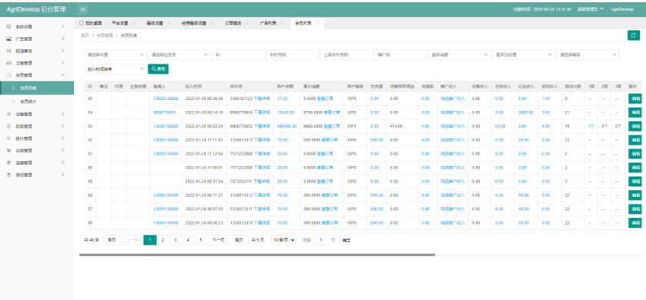Click 筛选推广收入 link in row ID 93
Image resolution: width=646 pixels, height=300 pixels.
coord(453,126)
